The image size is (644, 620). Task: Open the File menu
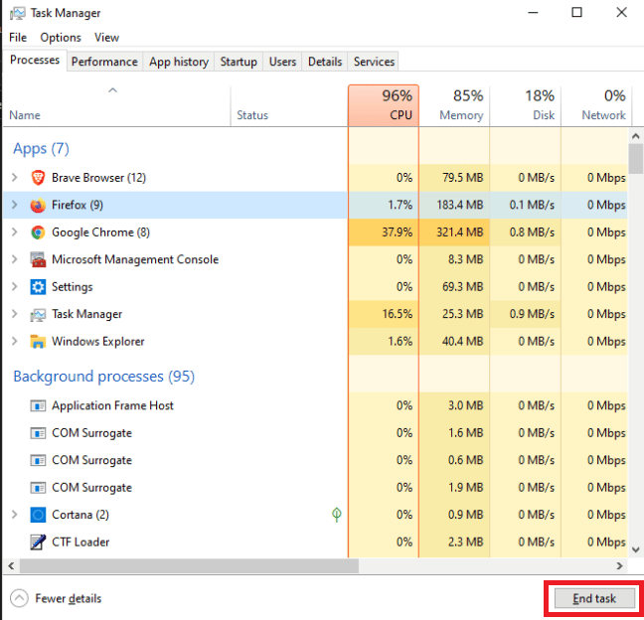(x=18, y=38)
